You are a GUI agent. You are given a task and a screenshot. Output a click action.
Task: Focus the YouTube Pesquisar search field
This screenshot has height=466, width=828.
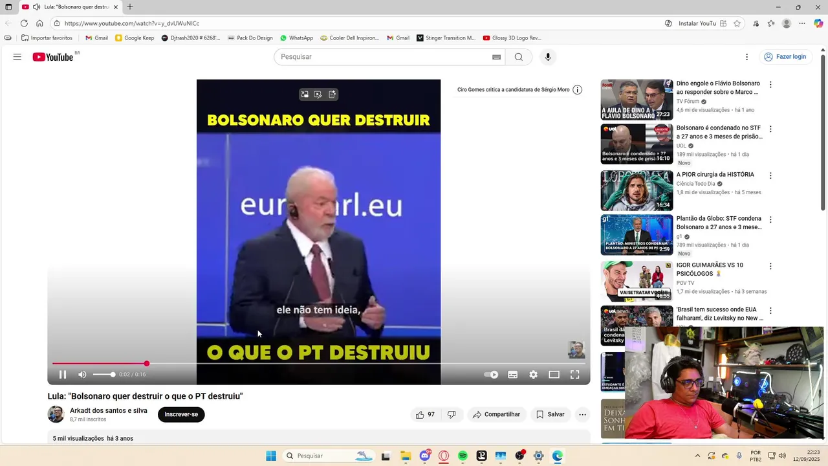tap(385, 57)
